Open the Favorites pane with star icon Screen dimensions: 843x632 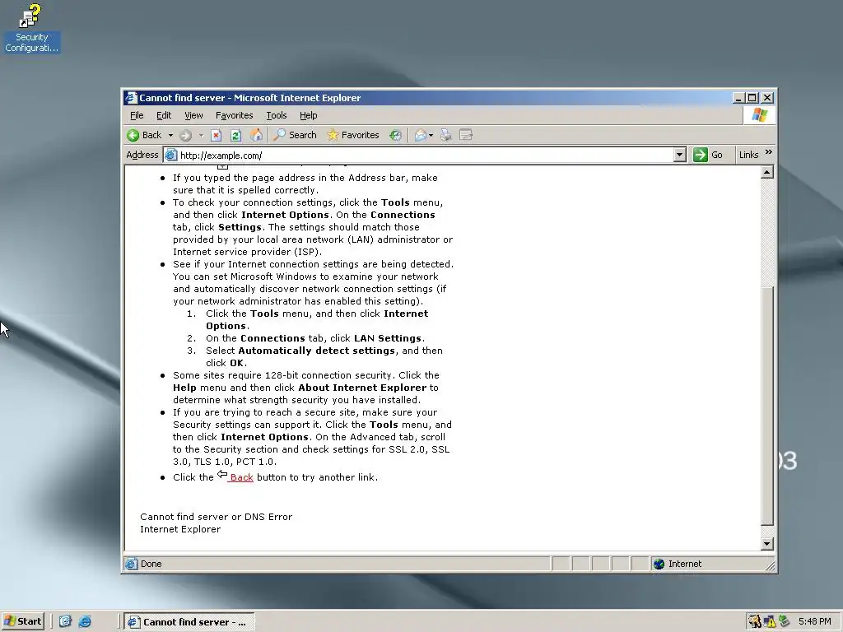pos(352,135)
